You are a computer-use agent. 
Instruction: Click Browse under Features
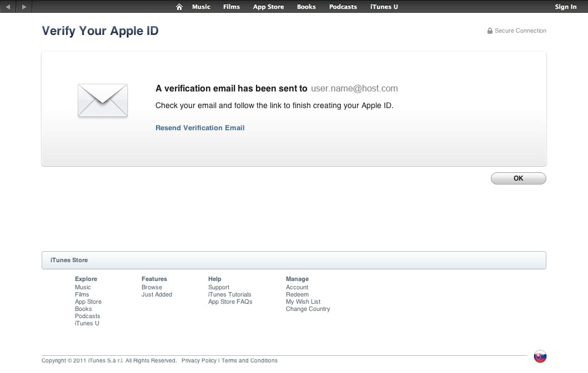[x=152, y=287]
